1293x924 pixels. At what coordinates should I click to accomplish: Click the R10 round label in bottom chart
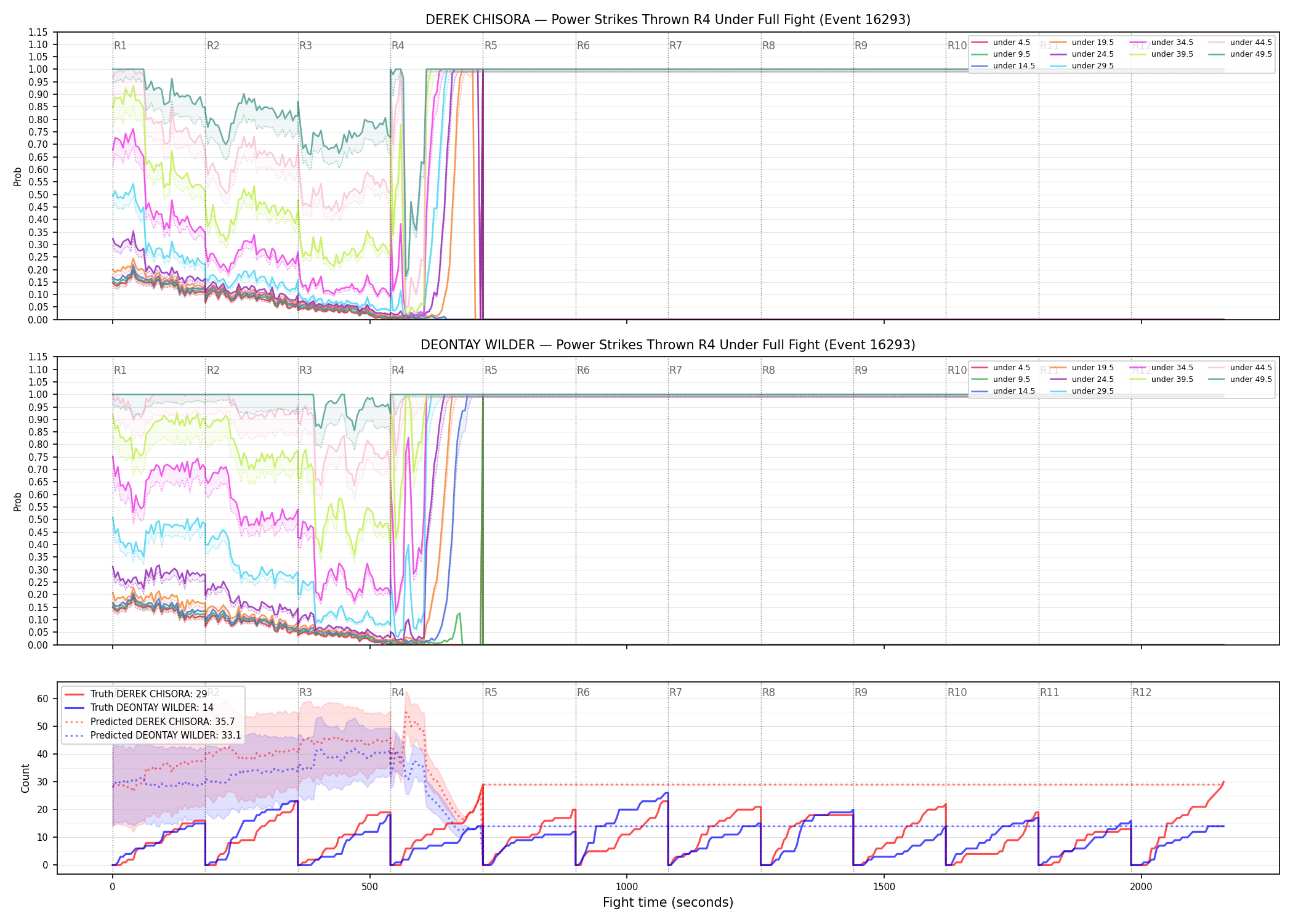click(957, 692)
